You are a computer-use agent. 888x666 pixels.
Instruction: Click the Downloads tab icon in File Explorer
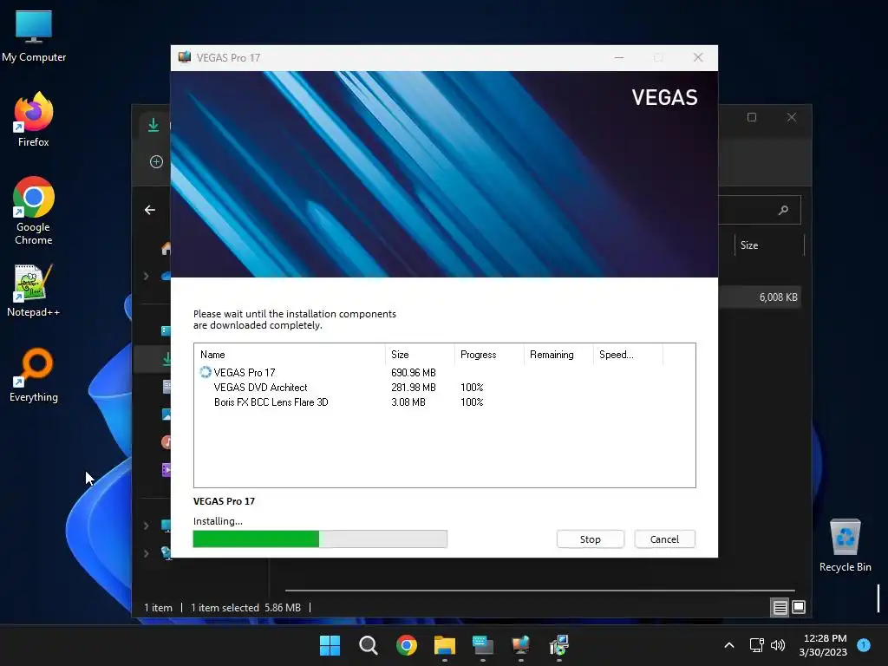pos(153,125)
